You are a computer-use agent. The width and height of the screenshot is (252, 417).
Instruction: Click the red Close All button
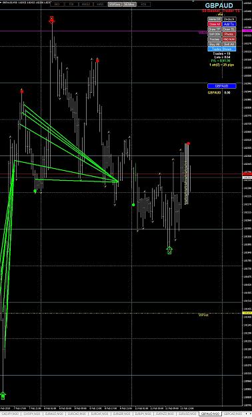(215, 24)
